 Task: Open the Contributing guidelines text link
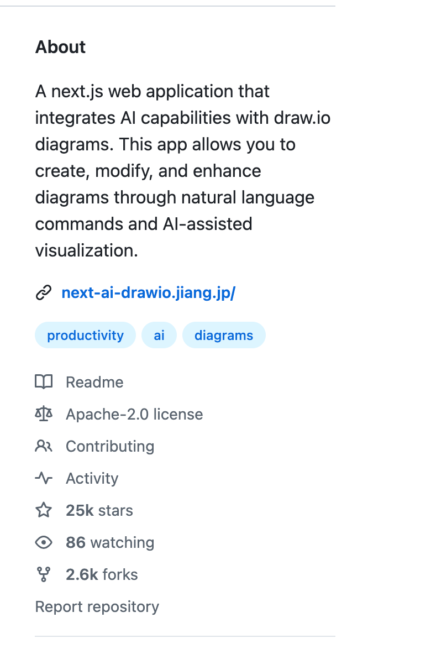coord(110,446)
